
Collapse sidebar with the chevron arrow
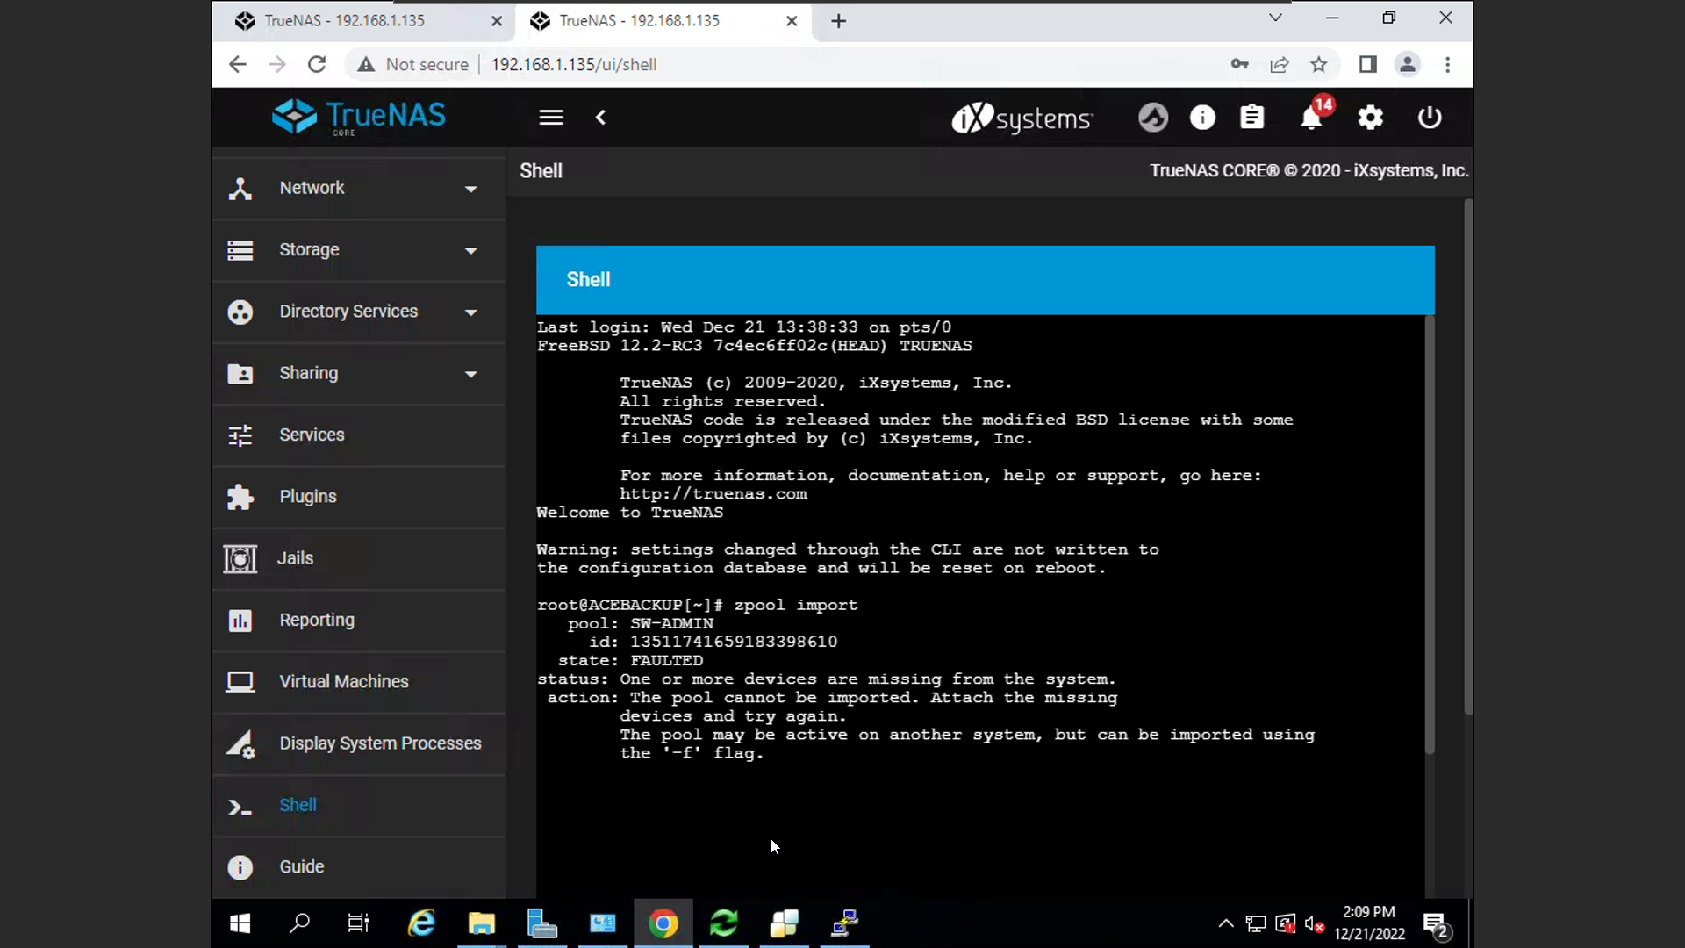tap(601, 118)
